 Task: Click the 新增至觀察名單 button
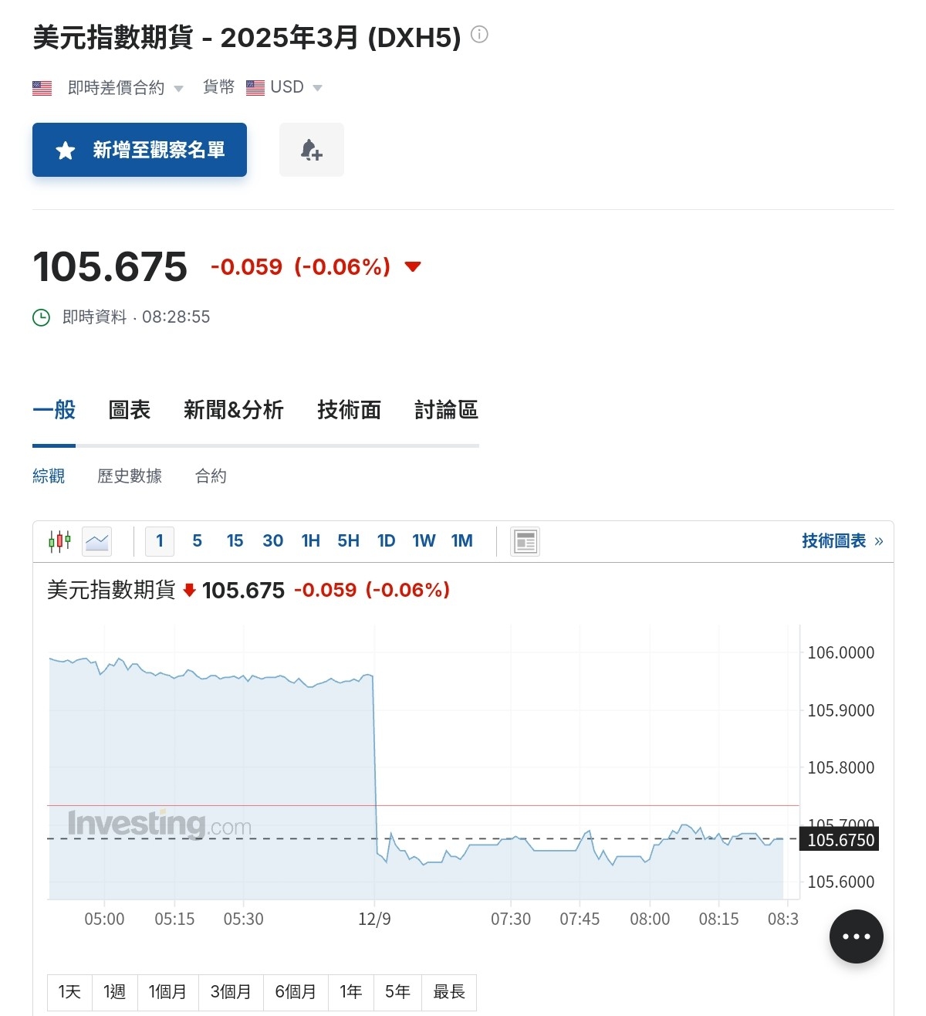coord(139,150)
